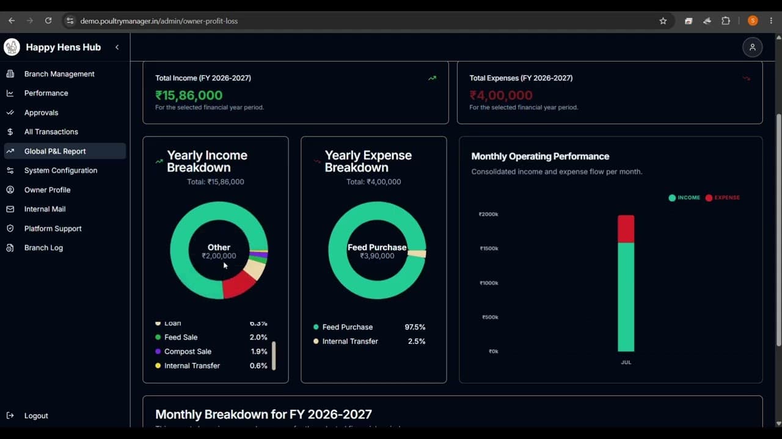782x439 pixels.
Task: Click the Feed Purchase green legend dot
Action: coord(316,327)
